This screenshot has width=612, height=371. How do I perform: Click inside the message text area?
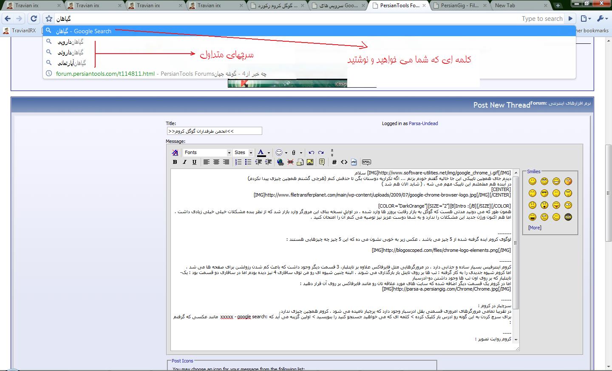(x=342, y=260)
